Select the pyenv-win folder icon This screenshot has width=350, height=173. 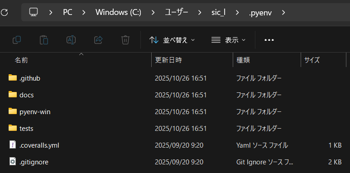click(13, 111)
